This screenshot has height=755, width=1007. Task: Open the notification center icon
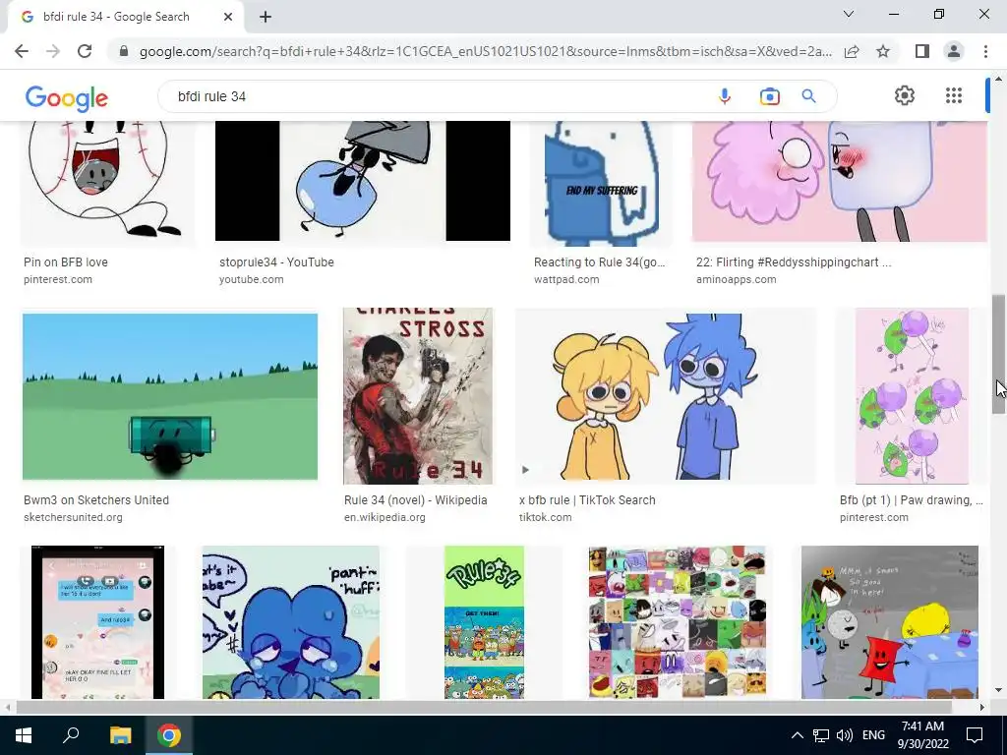975,735
